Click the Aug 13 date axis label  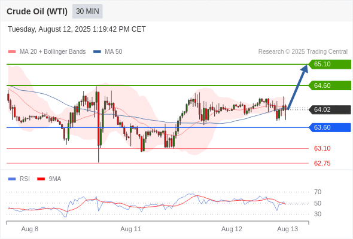pos(288,229)
